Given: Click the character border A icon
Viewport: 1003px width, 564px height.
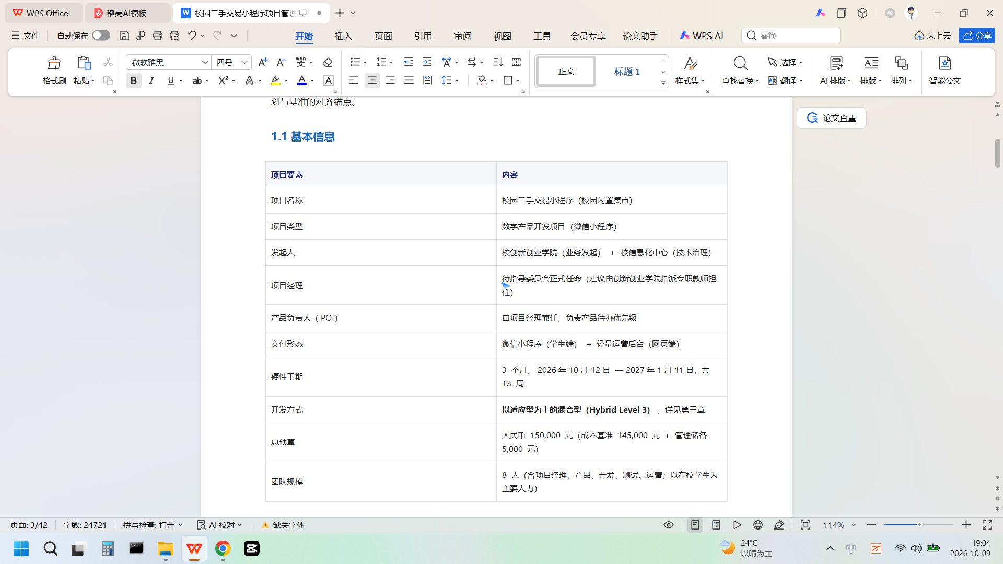Looking at the screenshot, I should pyautogui.click(x=328, y=80).
